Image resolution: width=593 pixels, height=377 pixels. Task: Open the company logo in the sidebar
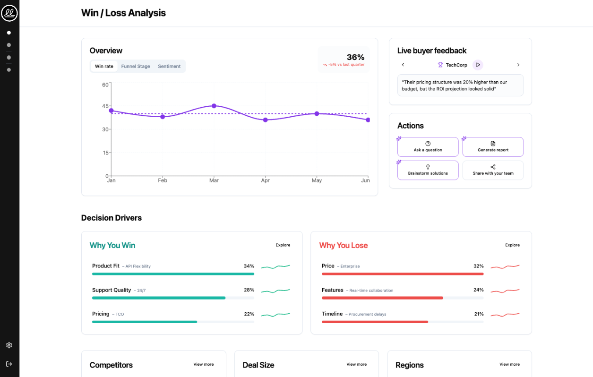[9, 13]
